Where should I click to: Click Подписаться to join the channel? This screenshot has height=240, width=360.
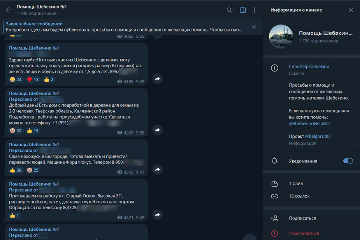point(302,218)
